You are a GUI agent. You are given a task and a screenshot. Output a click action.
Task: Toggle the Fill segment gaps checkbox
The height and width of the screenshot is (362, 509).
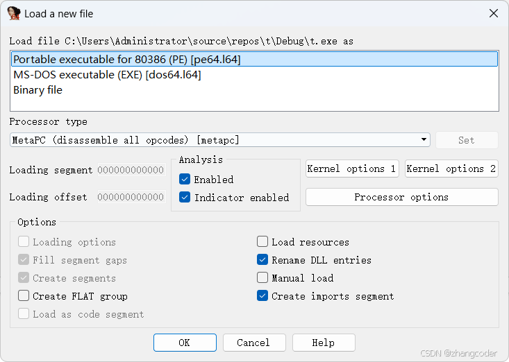coord(24,260)
